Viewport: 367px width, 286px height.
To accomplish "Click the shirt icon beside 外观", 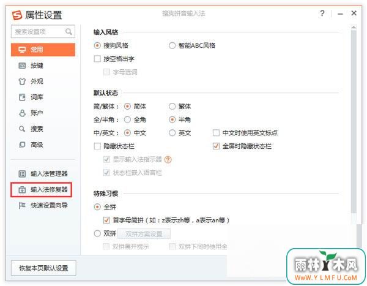I will pyautogui.click(x=22, y=81).
